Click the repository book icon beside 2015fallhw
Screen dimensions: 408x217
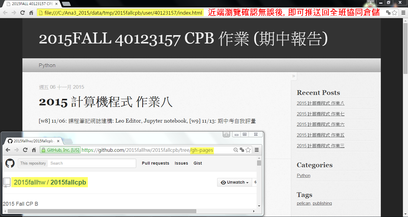7,182
